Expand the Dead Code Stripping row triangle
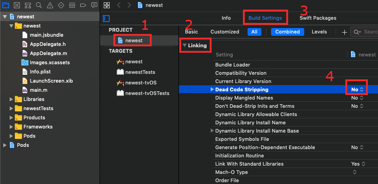Screen dimensions: 378x184 tap(212, 89)
